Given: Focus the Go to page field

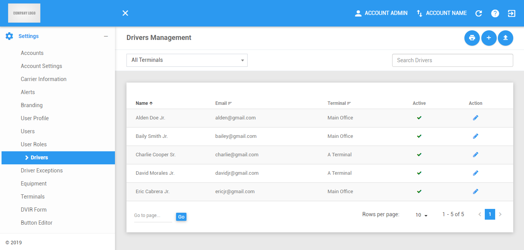Looking at the screenshot, I should [153, 216].
